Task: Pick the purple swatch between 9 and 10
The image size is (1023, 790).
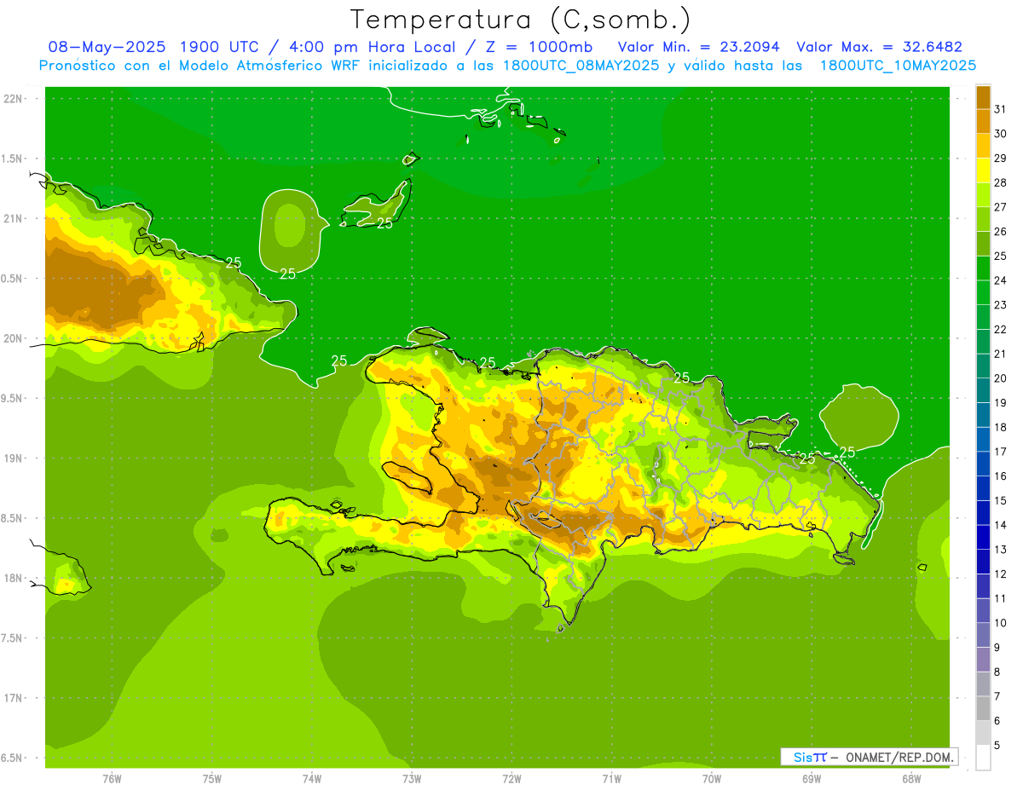Action: click(x=983, y=635)
